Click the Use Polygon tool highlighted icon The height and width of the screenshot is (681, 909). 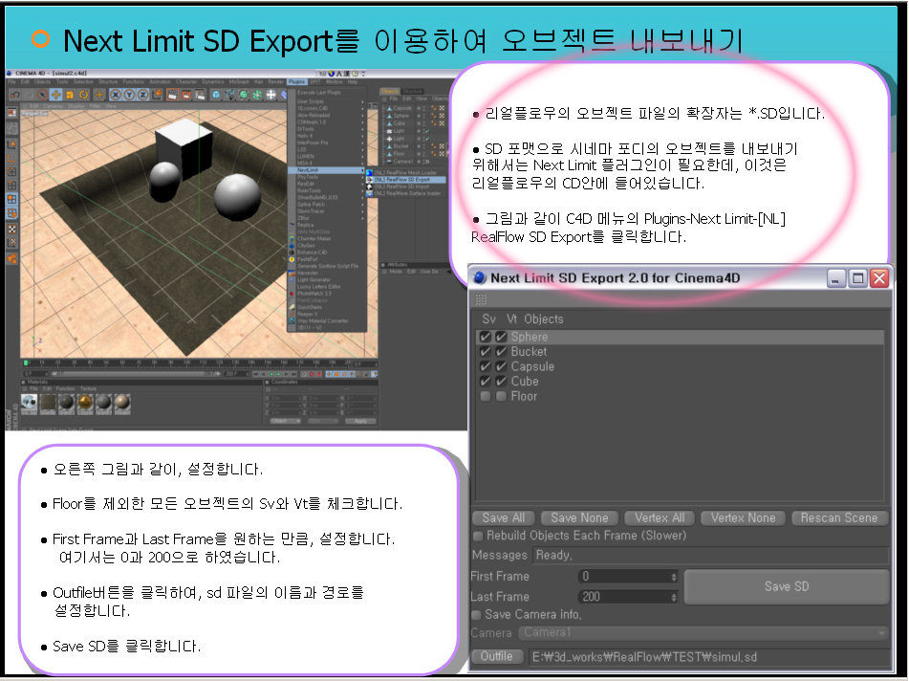(11, 200)
